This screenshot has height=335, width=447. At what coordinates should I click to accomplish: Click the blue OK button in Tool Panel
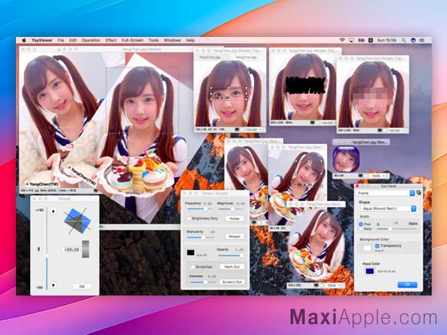407,285
